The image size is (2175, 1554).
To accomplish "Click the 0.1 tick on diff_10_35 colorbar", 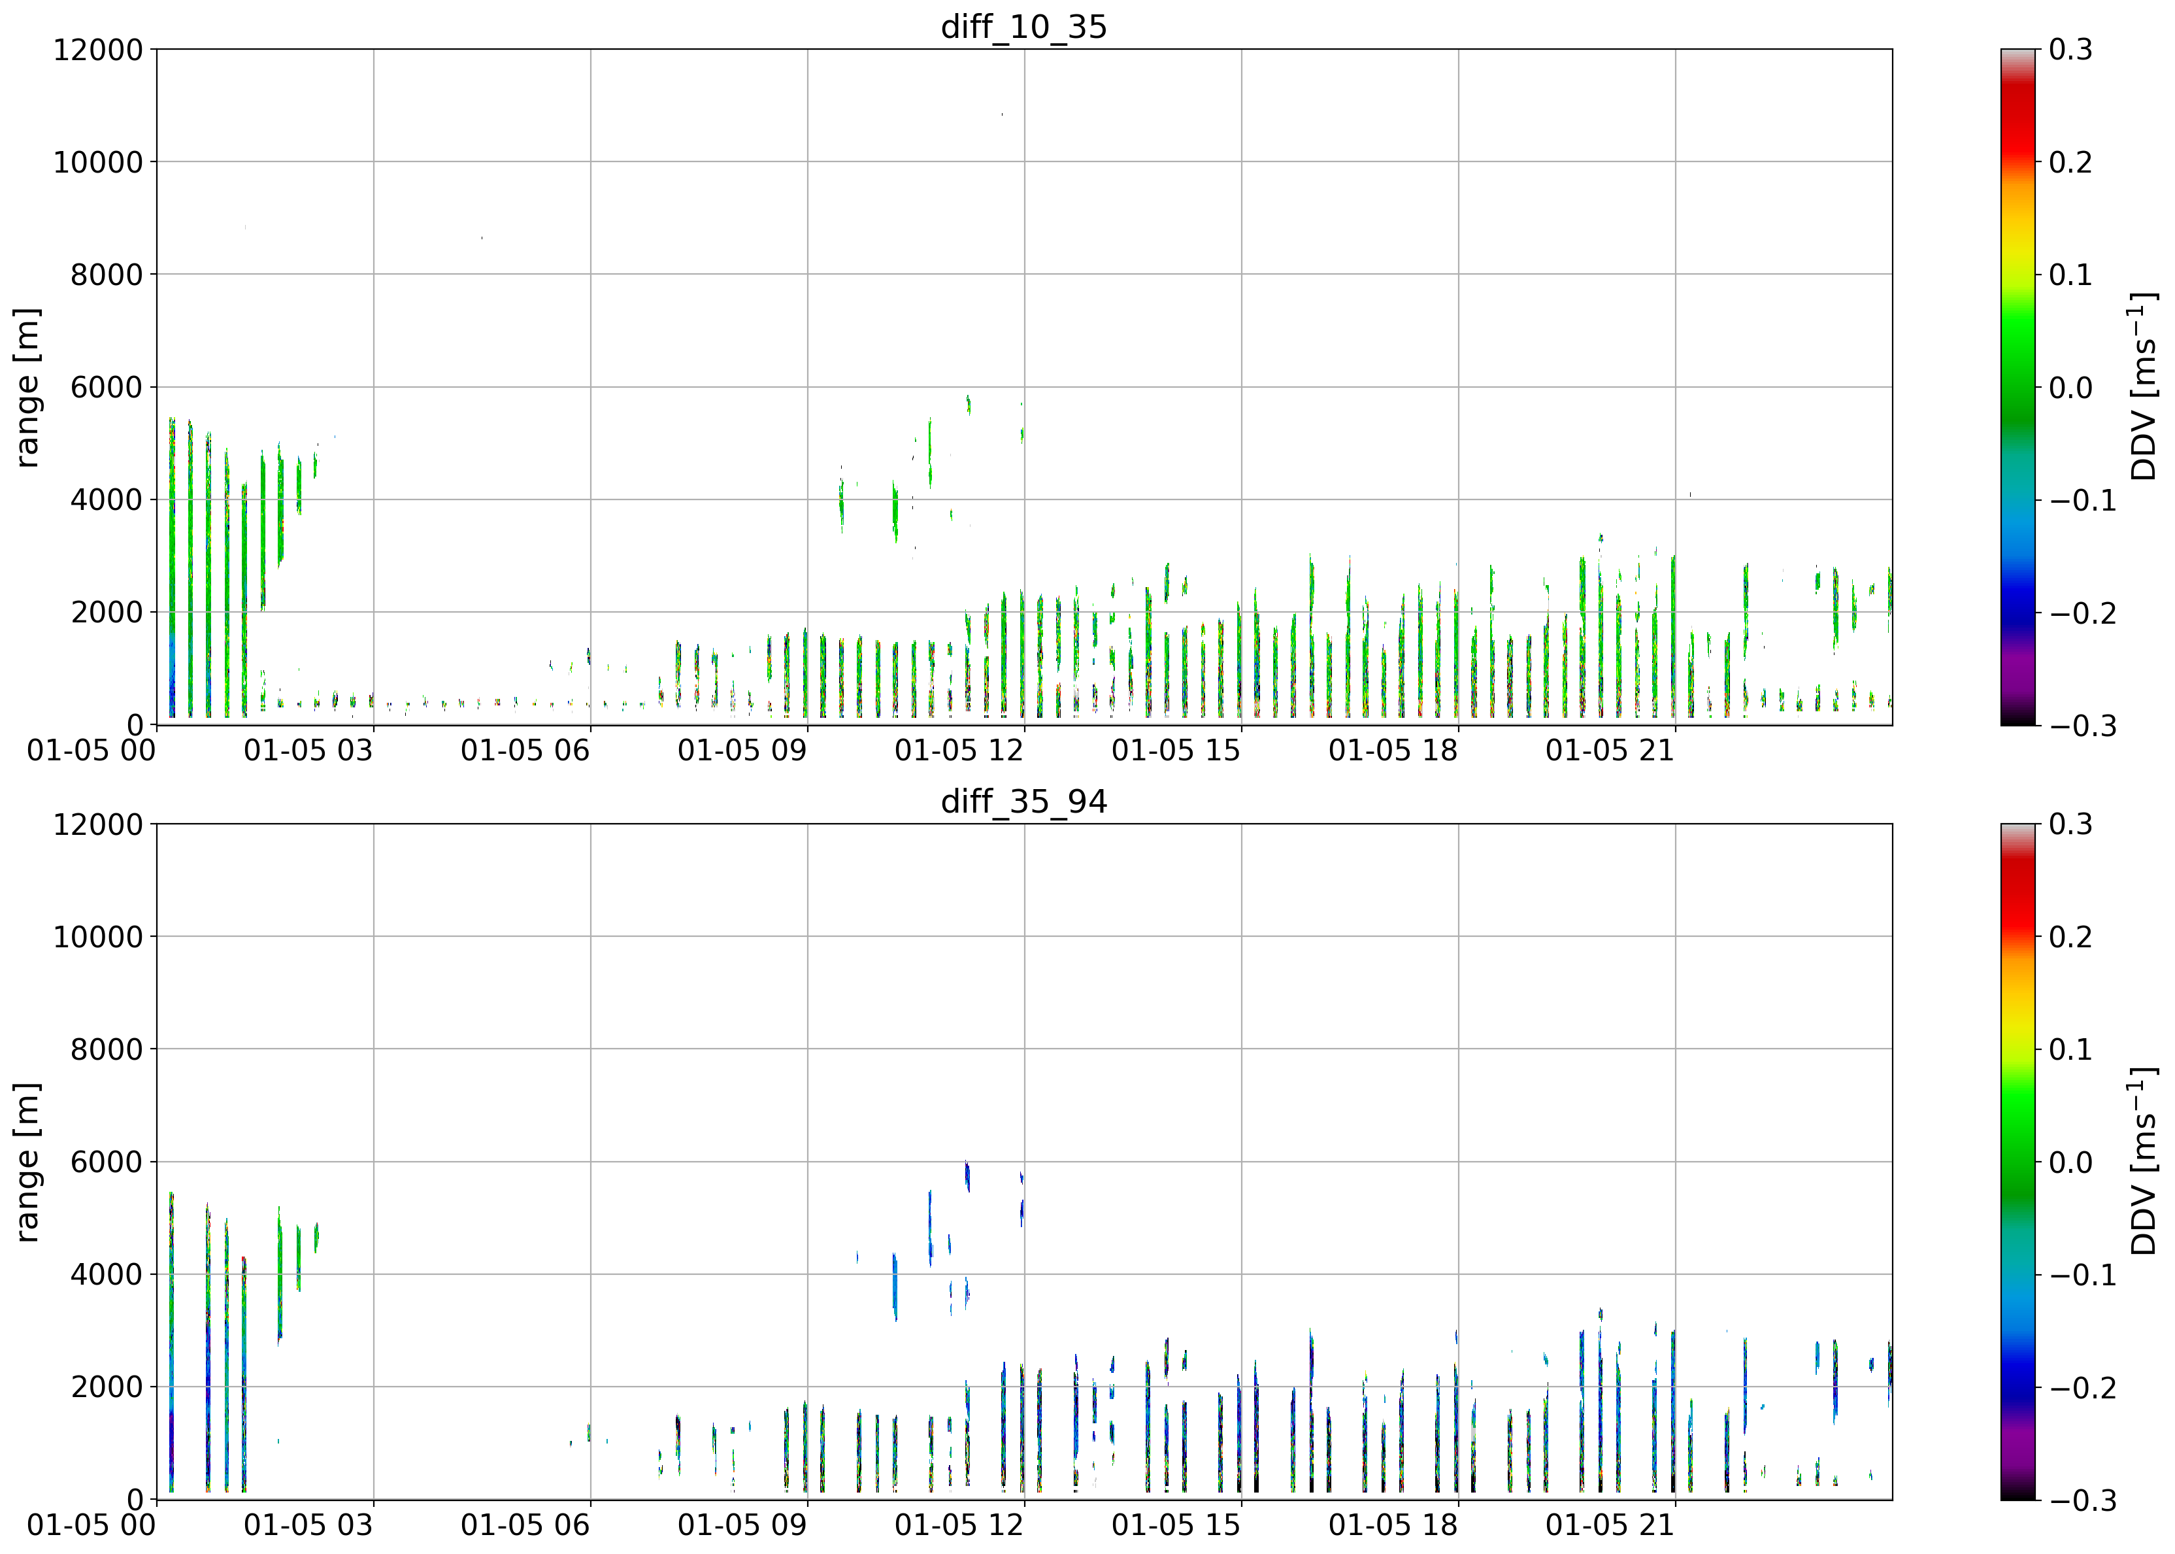I will (x=2070, y=275).
